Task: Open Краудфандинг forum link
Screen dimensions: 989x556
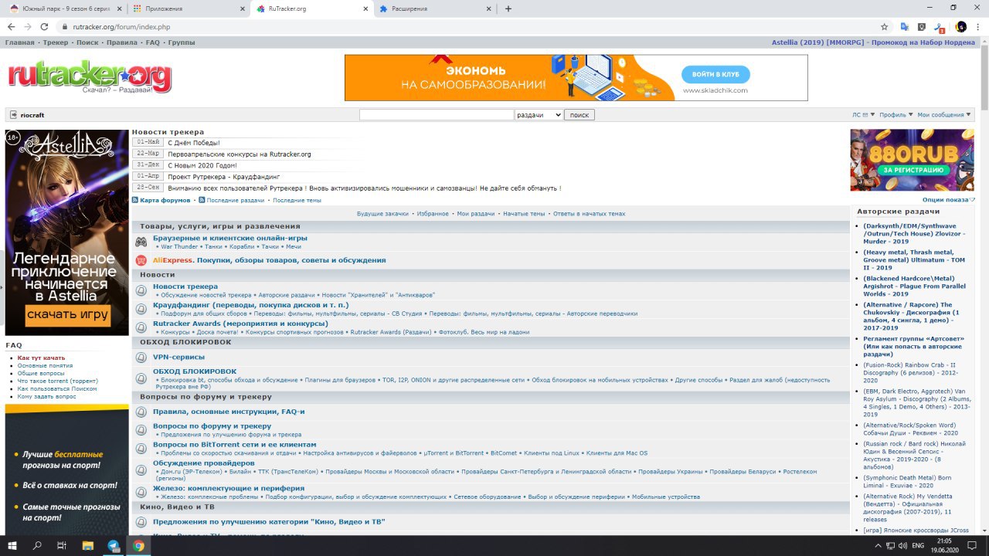Action: [x=250, y=305]
